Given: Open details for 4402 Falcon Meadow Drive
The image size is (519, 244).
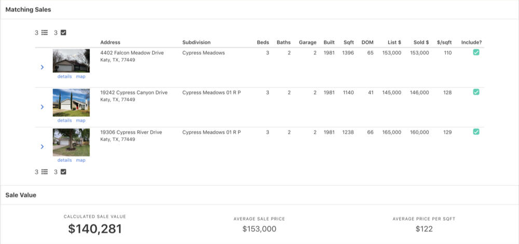Looking at the screenshot, I should pyautogui.click(x=64, y=76).
